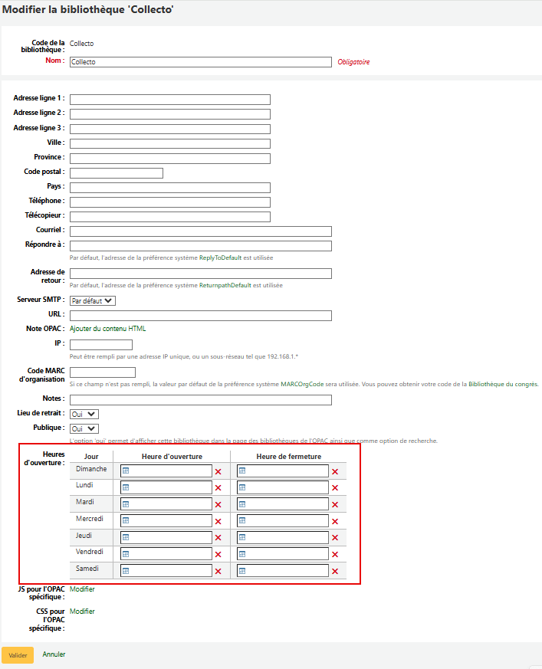Click the Vendredi closing hour field
Viewport: 542px width, 669px height.
tap(283, 554)
